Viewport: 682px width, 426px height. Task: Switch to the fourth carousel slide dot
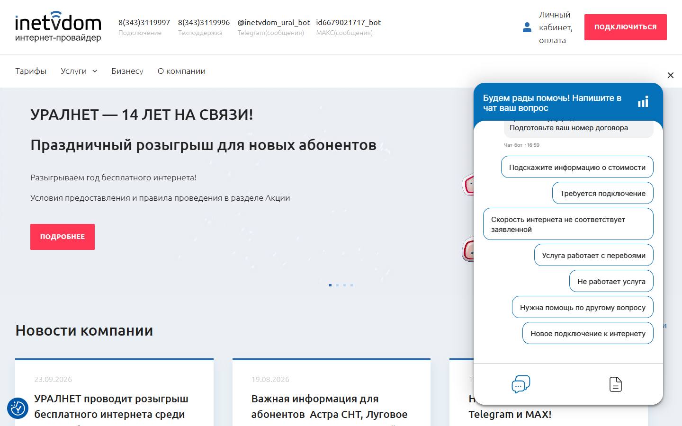tap(351, 285)
